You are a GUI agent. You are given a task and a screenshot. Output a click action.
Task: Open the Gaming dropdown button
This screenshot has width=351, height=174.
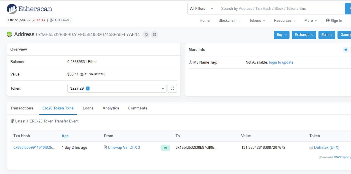click(344, 35)
